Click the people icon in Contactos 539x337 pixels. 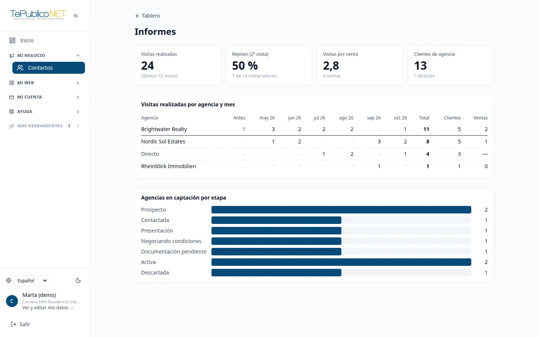pos(21,68)
